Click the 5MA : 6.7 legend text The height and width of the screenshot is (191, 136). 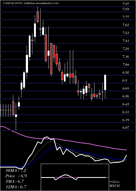click(15, 181)
